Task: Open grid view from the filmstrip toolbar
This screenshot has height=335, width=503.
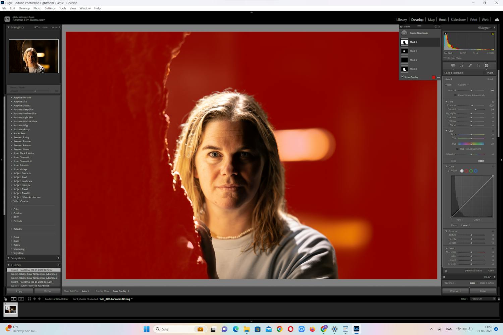Action: point(30,299)
